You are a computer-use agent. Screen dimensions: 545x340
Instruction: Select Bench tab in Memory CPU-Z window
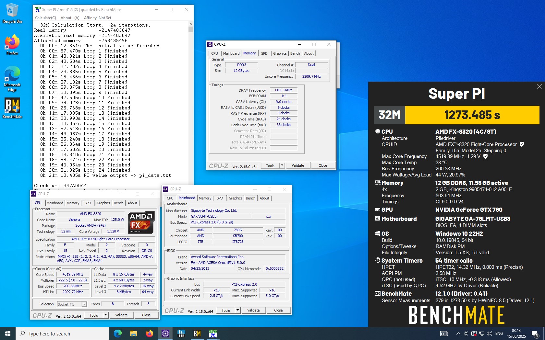(x=295, y=53)
